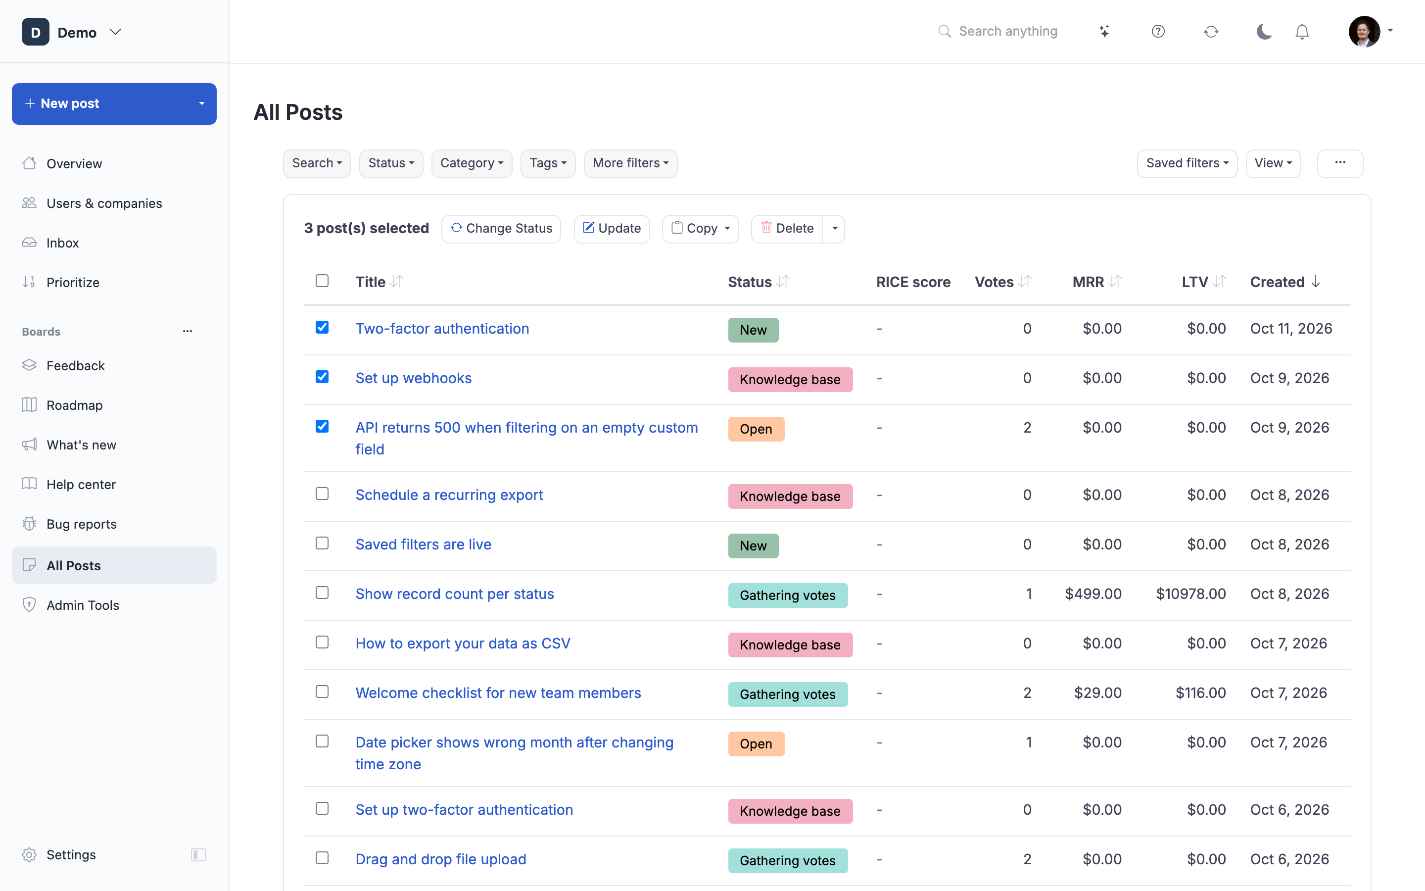
Task: Open the help question mark icon
Action: (x=1158, y=31)
